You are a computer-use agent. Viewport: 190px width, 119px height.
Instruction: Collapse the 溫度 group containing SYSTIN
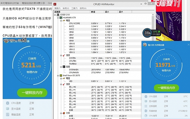61,55
